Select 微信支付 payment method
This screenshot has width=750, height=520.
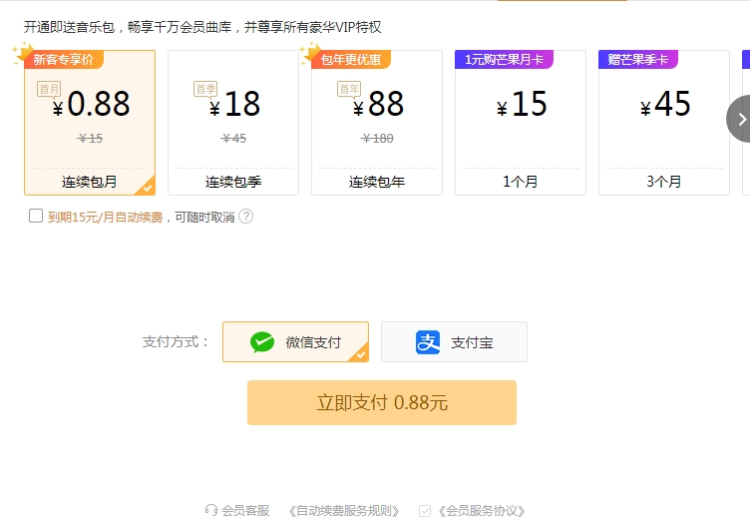point(295,342)
